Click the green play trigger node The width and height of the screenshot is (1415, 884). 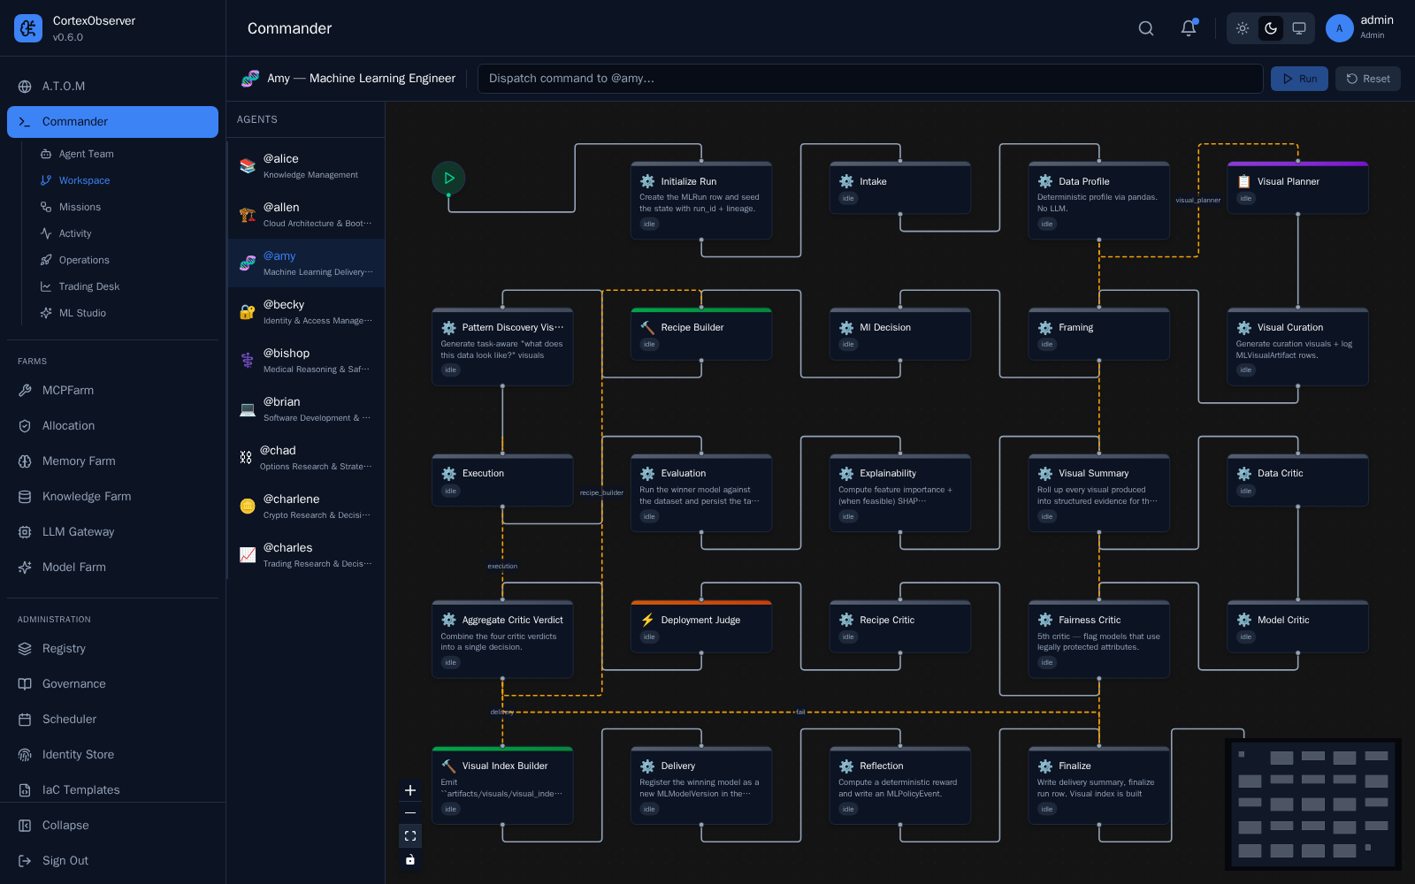point(448,178)
